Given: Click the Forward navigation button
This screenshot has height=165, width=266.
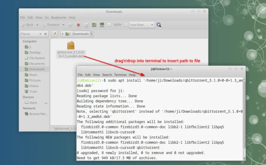Looking at the screenshot, I should [x=51, y=25].
